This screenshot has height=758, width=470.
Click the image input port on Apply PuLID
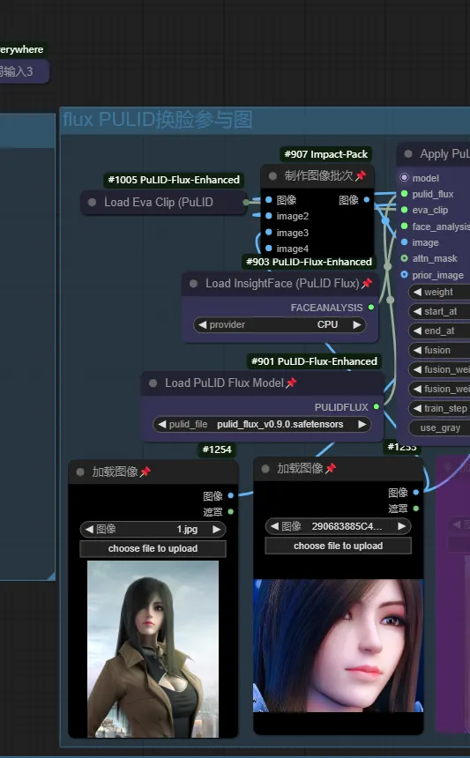click(404, 242)
